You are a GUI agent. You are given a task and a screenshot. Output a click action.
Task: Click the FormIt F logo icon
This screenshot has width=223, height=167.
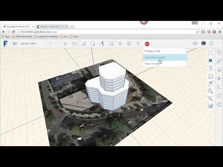(x=6, y=44)
